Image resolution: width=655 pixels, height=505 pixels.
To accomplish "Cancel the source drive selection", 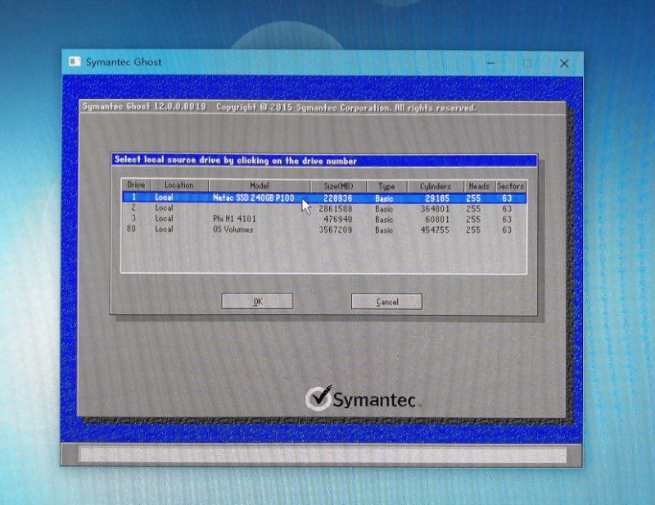I will point(386,302).
